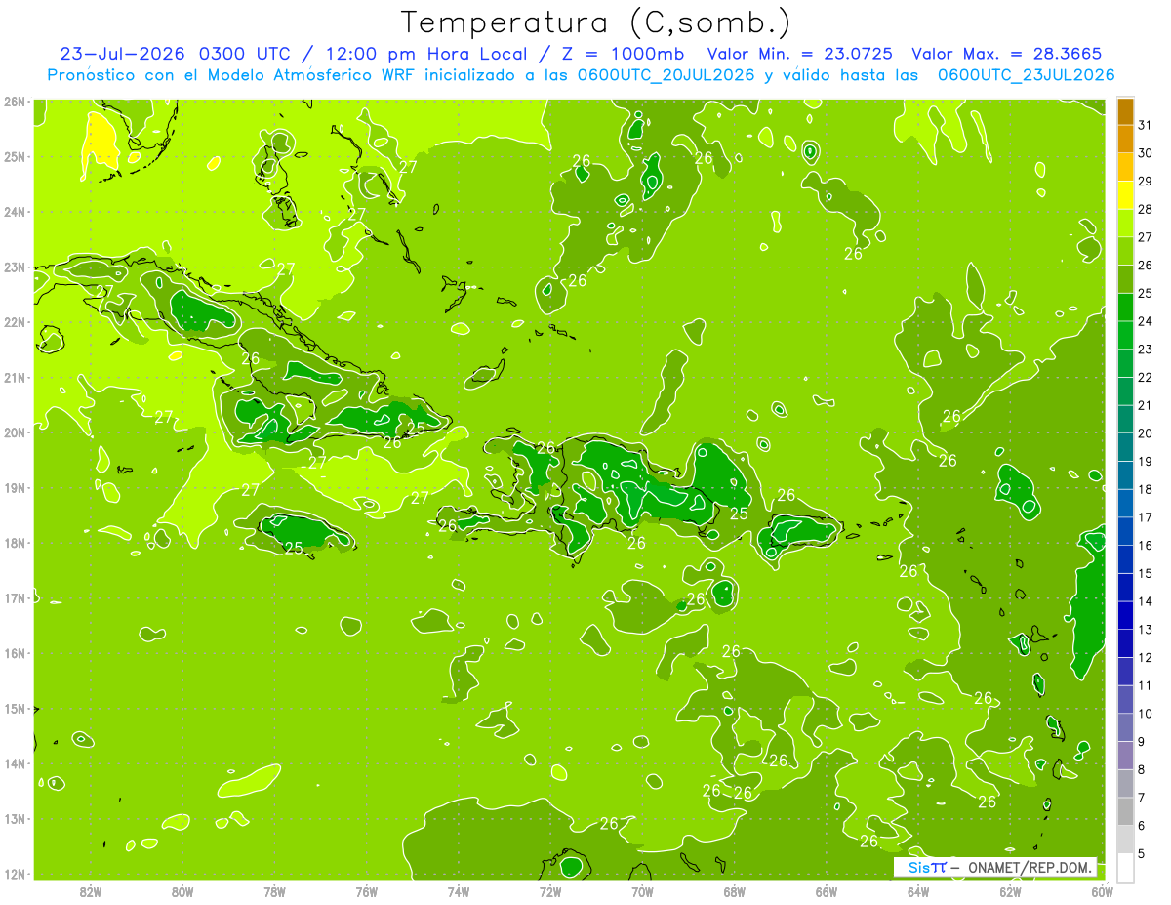Click the '18N' latitude axis label
Image resolution: width=1171 pixels, height=905 pixels.
(14, 543)
